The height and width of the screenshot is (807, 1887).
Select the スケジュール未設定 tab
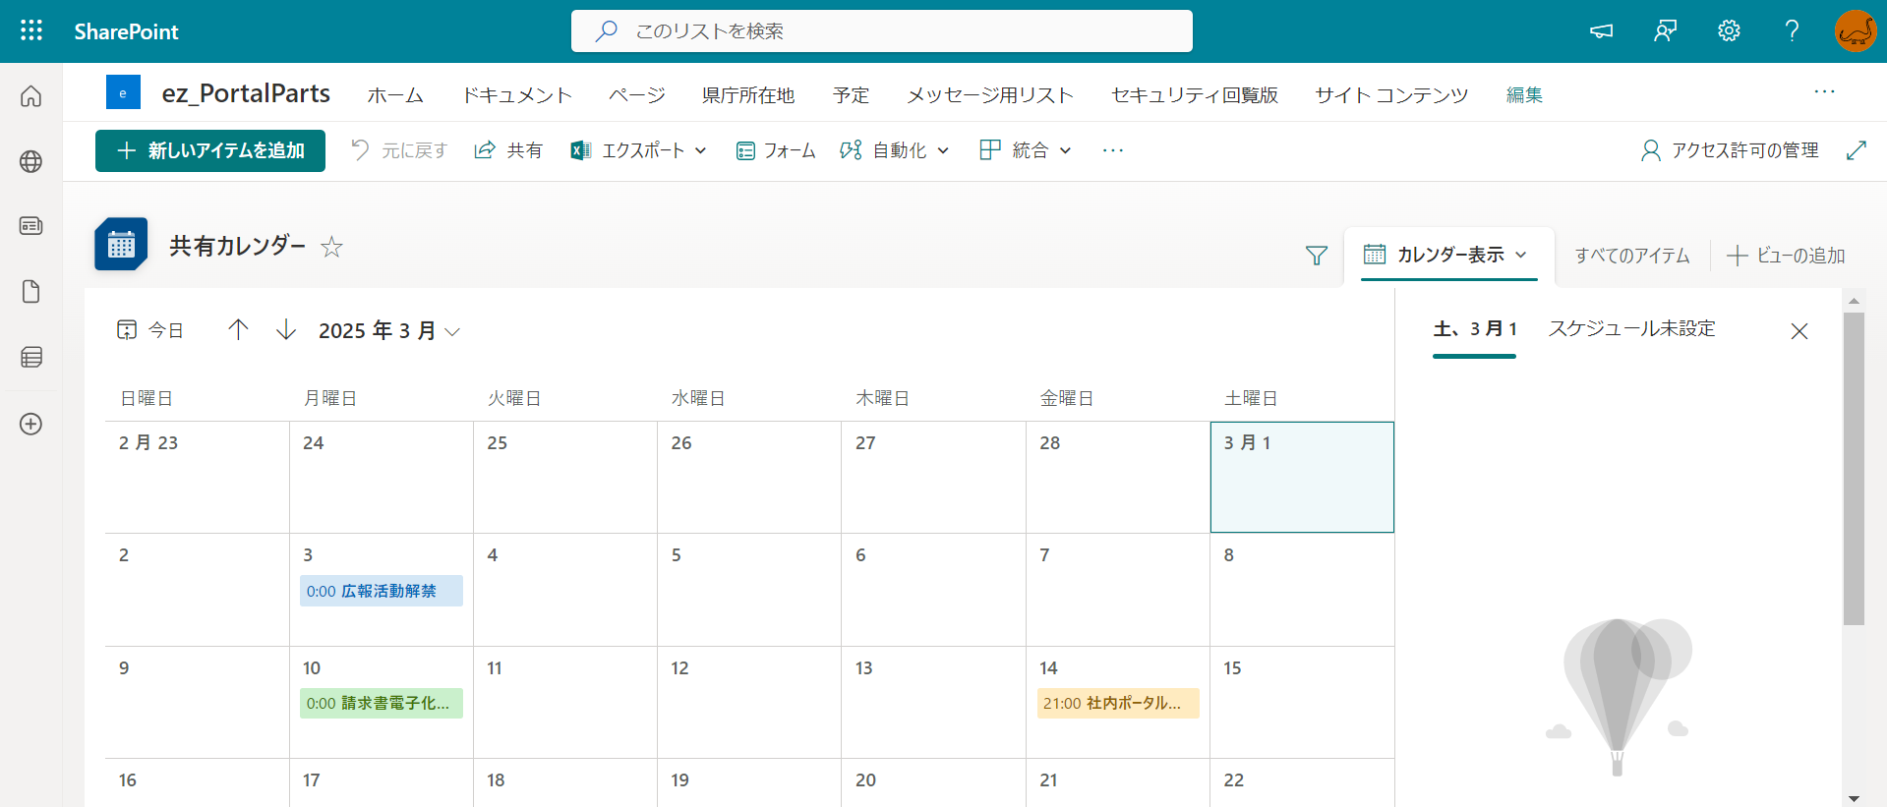coord(1632,328)
